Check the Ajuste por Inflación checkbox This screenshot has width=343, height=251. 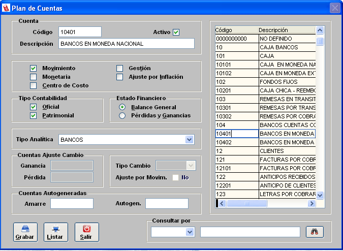119,77
